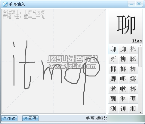Choose candidate character 酬
This screenshot has width=145, height=124.
(x=113, y=99)
